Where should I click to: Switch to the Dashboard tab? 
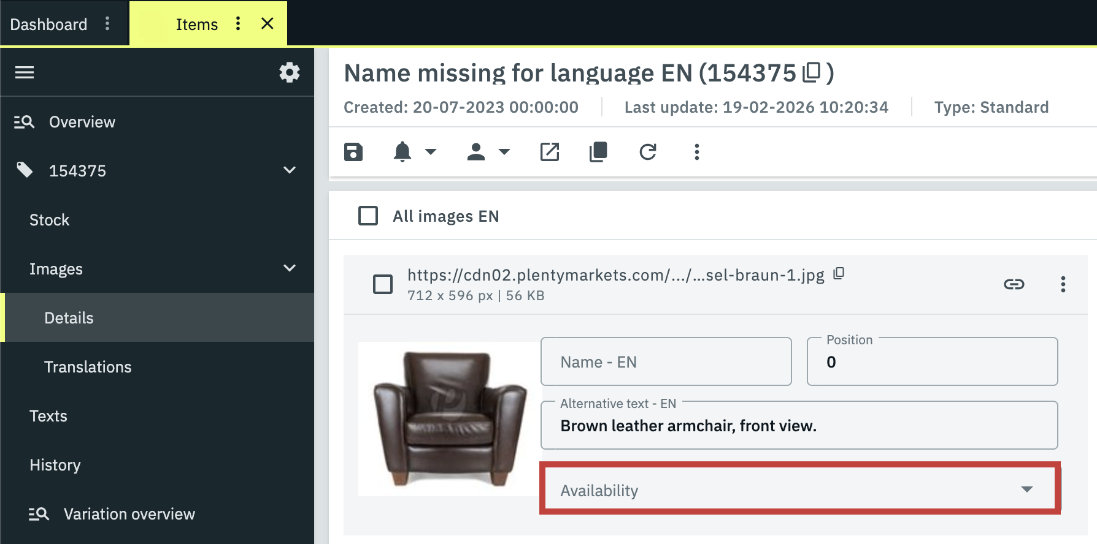(49, 25)
